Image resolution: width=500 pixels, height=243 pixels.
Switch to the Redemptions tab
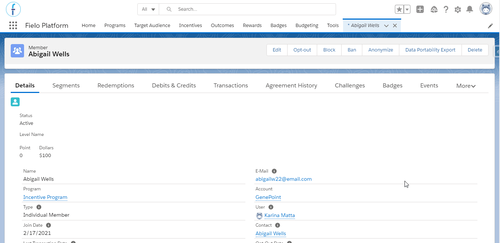click(x=116, y=86)
